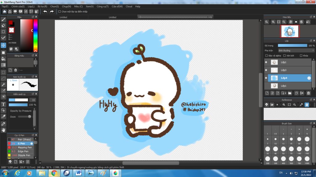
Task: Undock the Lớp layers panel
Action: 311,41
